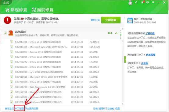This screenshot has width=169, height=112.
Task: Select the KB2817491 - Office 2013 row text
Action: point(38,42)
